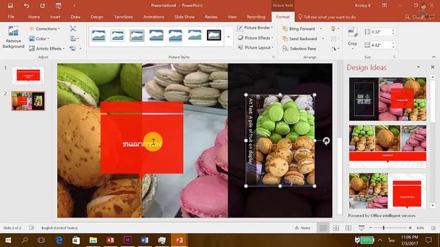
Task: Open Picture Border dropdown
Action: coord(255,27)
